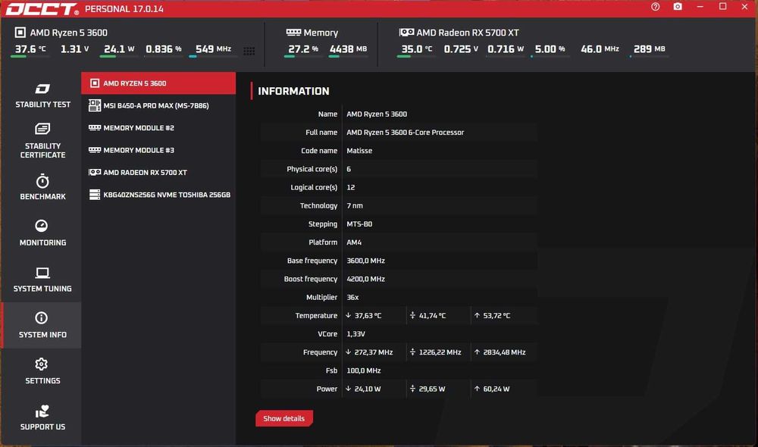
Task: Click the Platform value AM4
Action: click(x=354, y=242)
